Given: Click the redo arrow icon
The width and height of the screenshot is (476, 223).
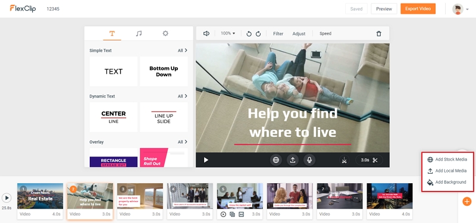Looking at the screenshot, I should point(258,34).
